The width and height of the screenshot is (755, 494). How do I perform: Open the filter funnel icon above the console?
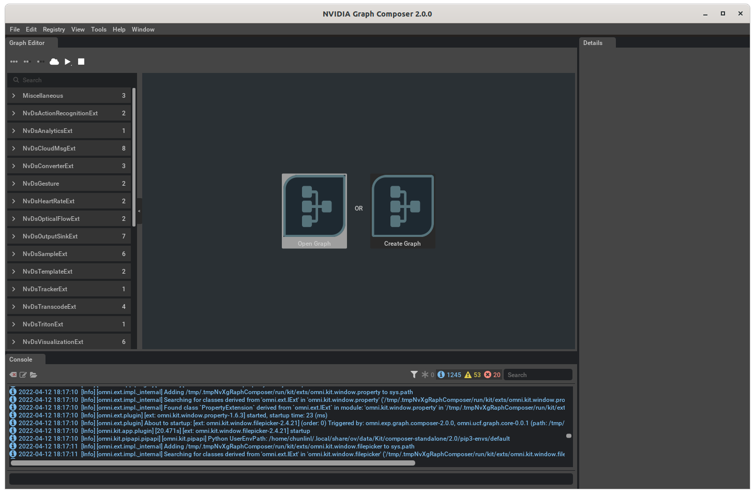[414, 374]
